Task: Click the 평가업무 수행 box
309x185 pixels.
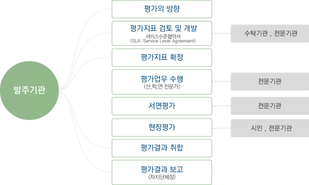Action: point(162,82)
